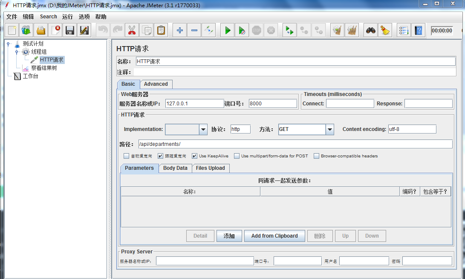465x279 pixels.
Task: Click the Remote Start All icon
Action: click(x=289, y=30)
